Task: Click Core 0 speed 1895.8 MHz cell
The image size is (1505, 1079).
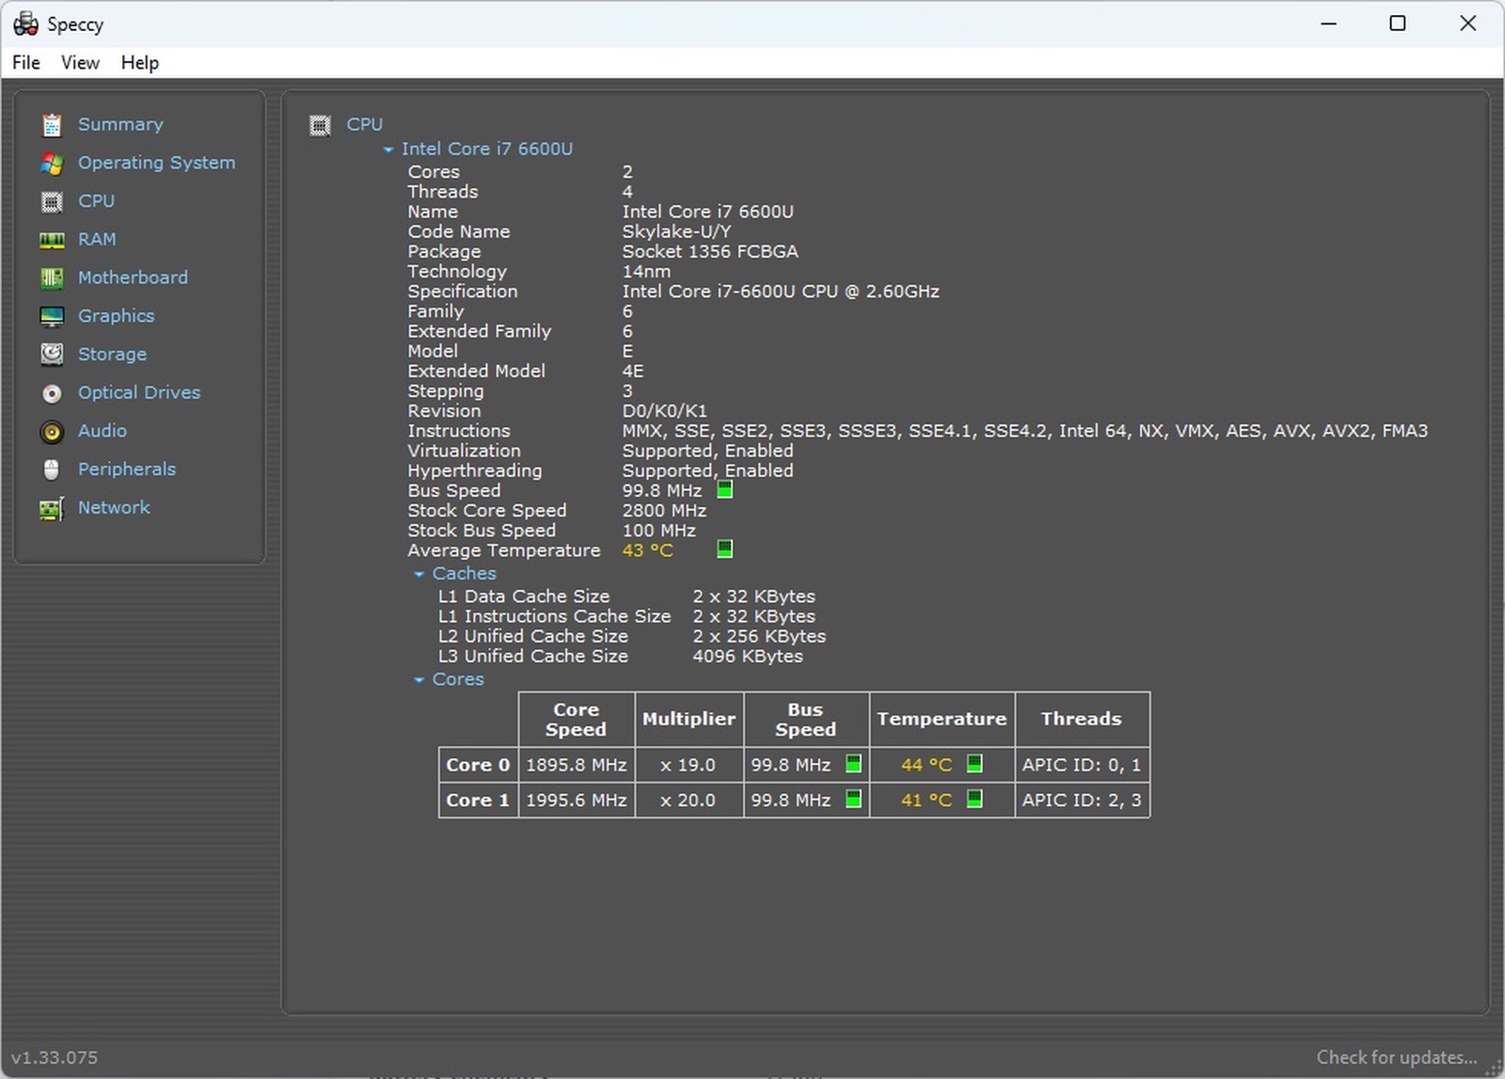Action: tap(577, 765)
